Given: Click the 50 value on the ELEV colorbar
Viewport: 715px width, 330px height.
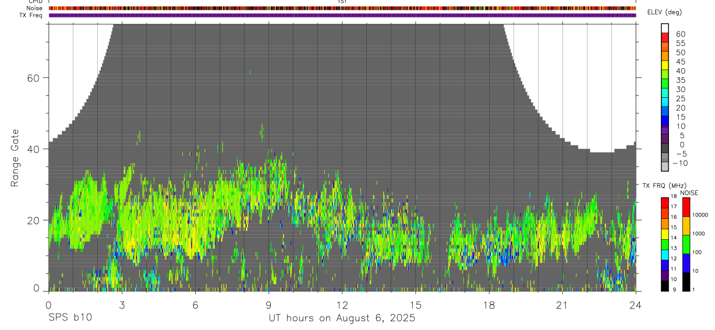Looking at the screenshot, I should coord(680,52).
